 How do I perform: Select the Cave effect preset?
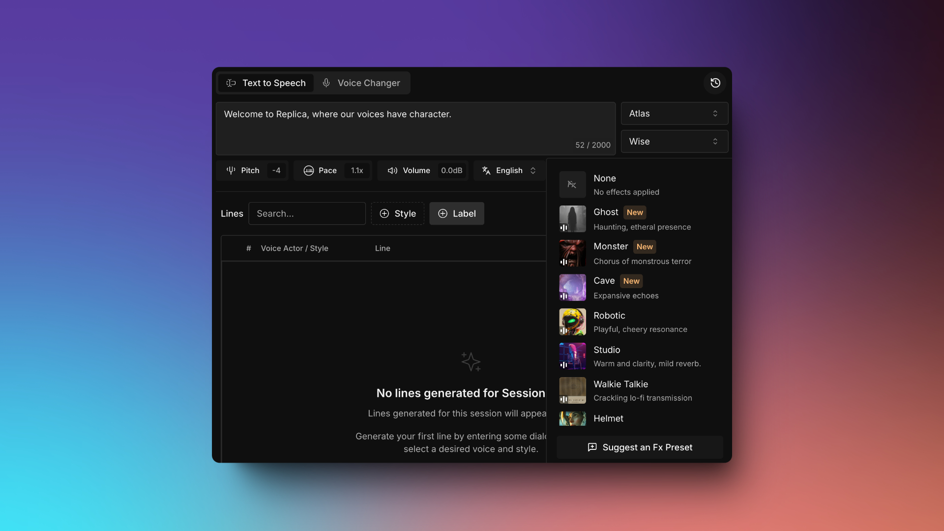click(640, 288)
